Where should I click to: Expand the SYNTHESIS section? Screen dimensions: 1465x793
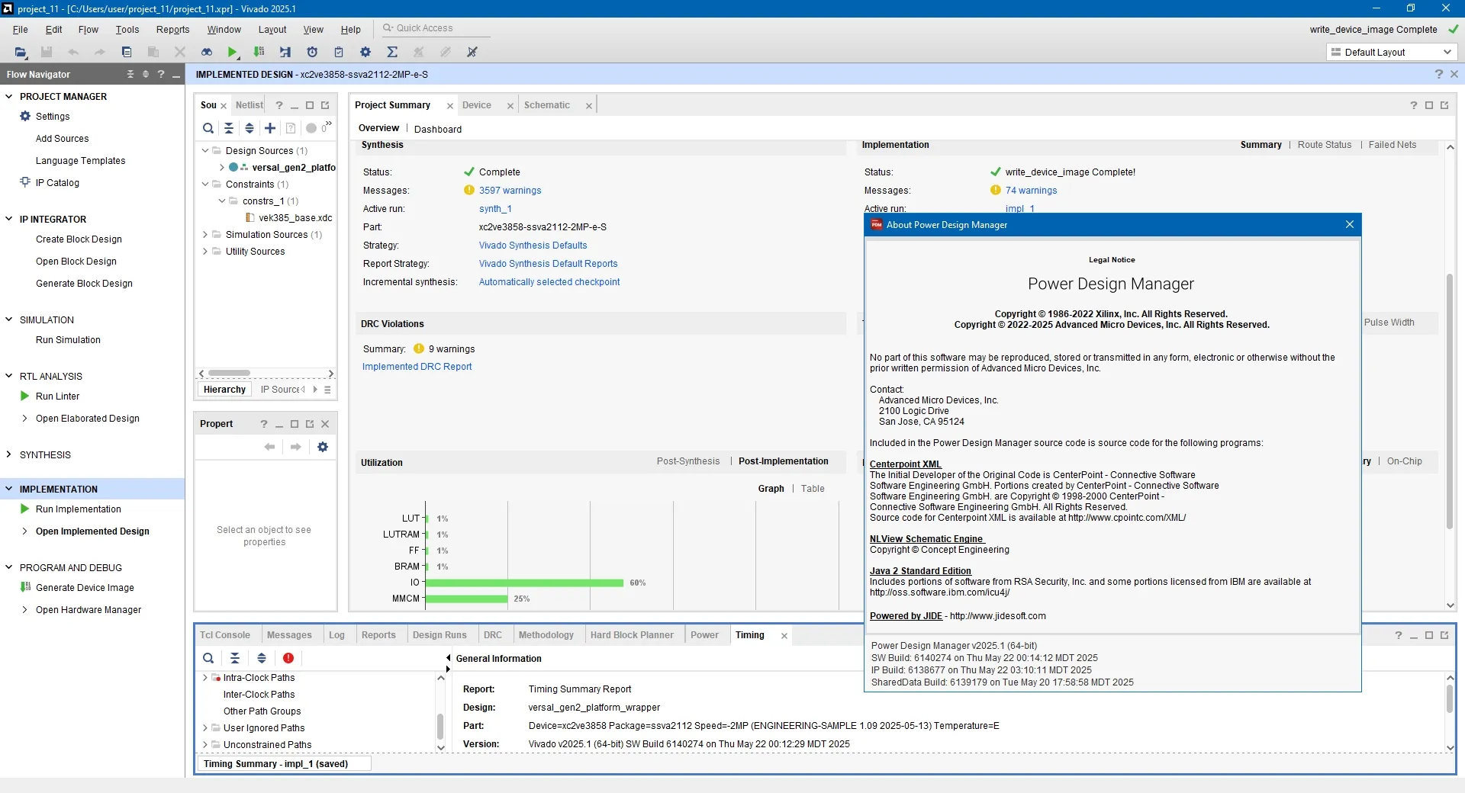pos(9,454)
